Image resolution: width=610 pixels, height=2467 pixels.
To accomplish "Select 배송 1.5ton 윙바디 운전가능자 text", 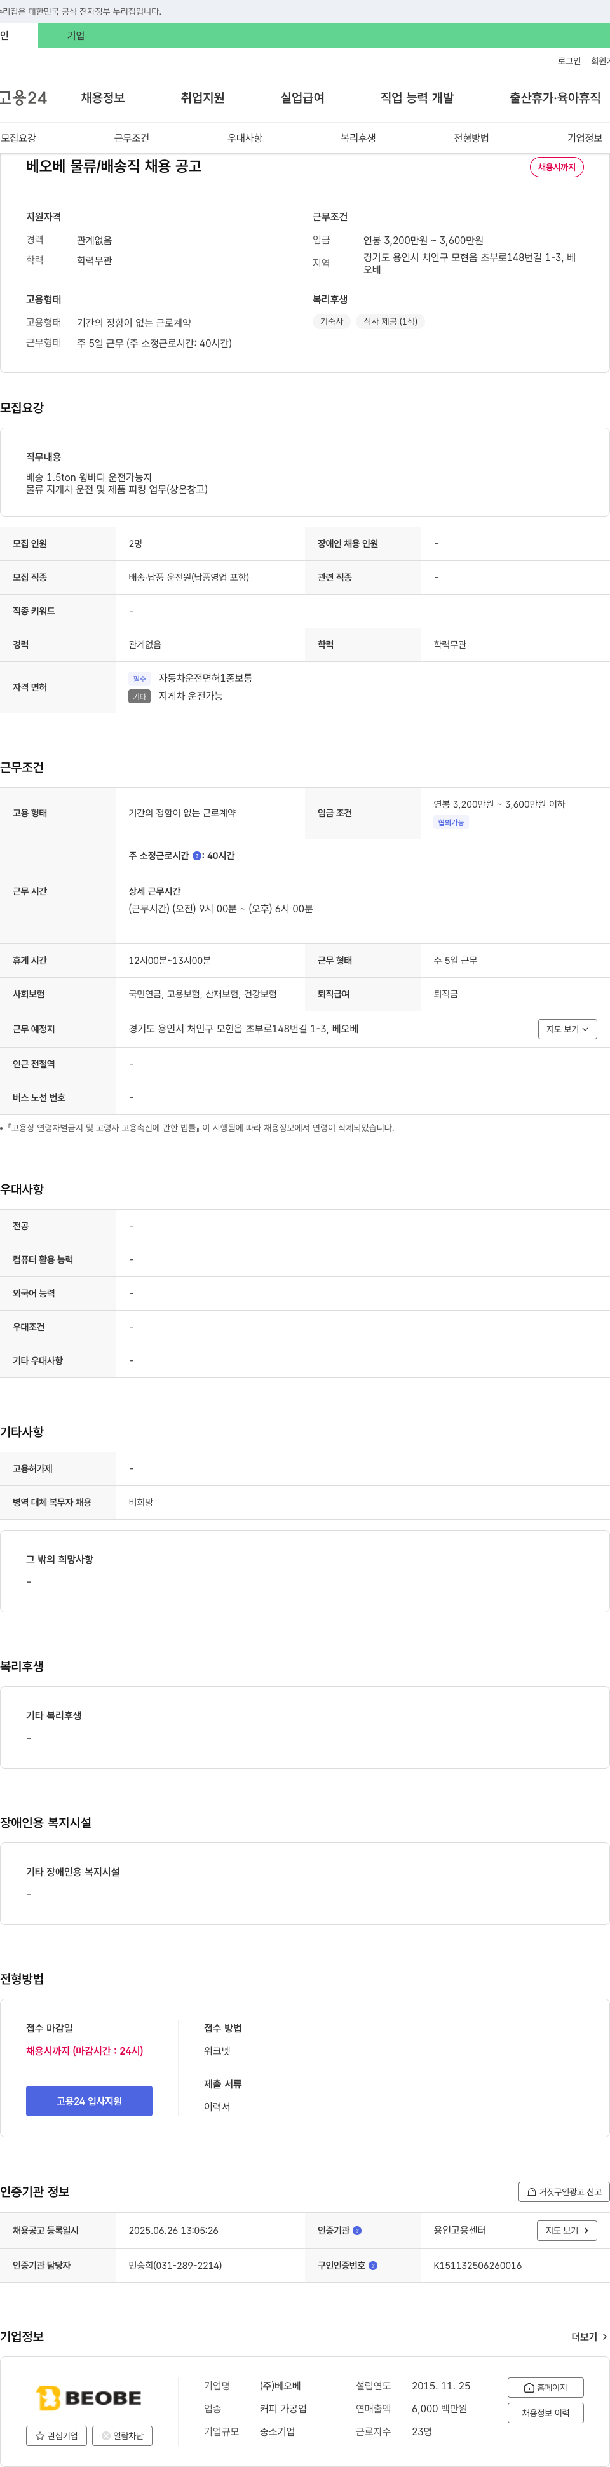I will tap(89, 477).
